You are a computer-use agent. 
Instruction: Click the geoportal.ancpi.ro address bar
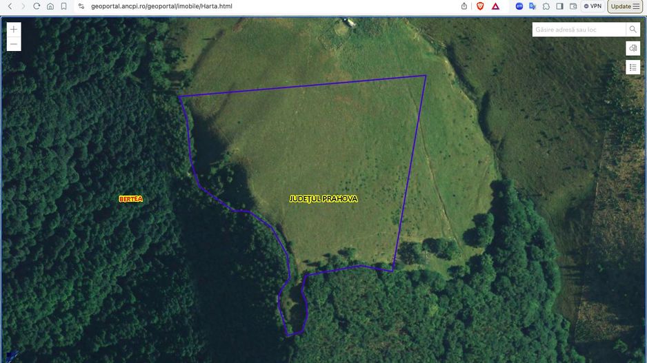pyautogui.click(x=161, y=6)
